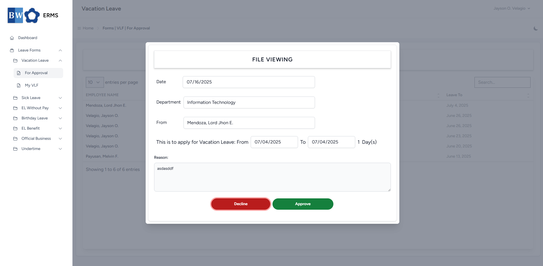Open the Jayson O. Velagio user menu

coord(512,8)
